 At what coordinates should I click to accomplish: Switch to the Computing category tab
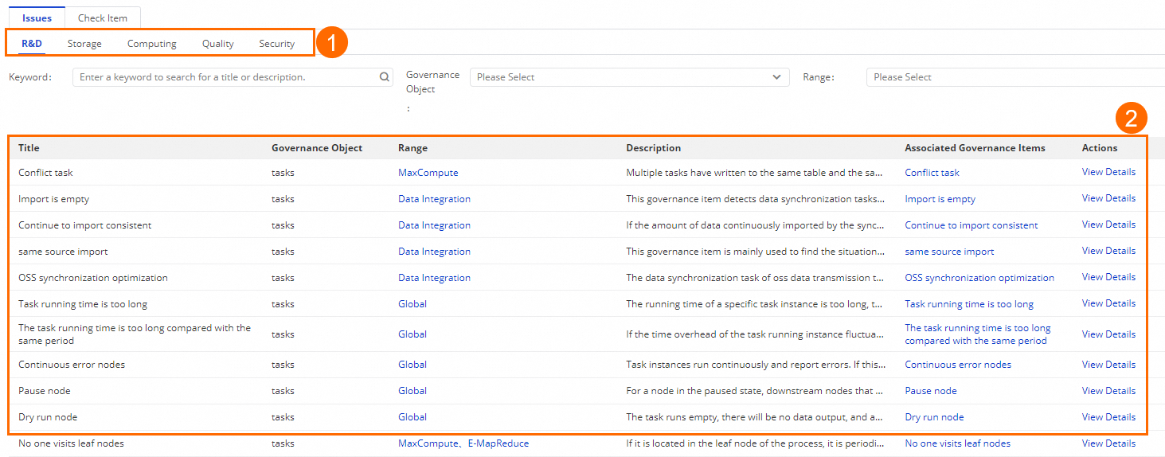tap(151, 44)
